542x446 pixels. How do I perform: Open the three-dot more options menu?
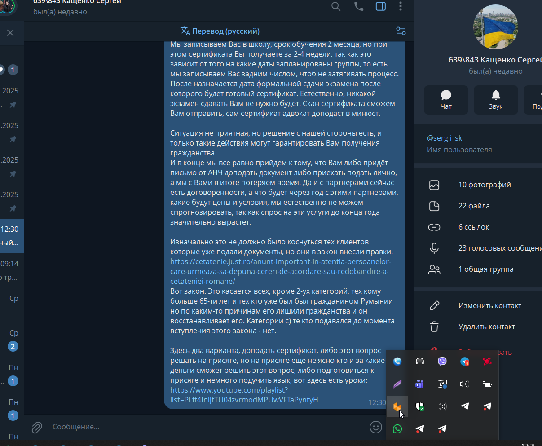point(401,6)
